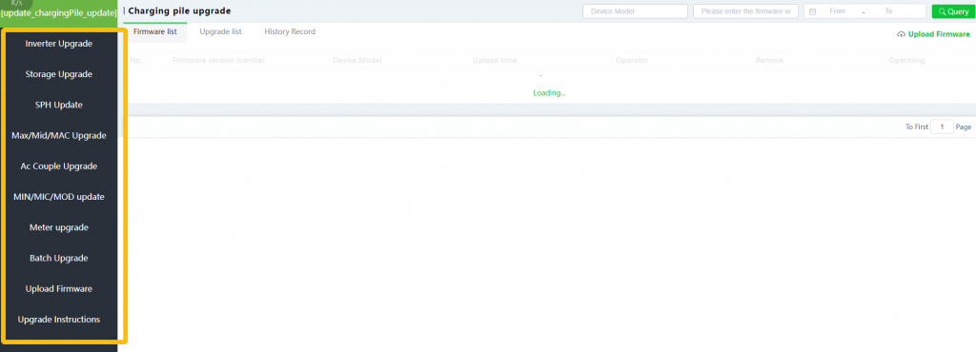
Task: Click the Upload Firmware cloud link
Action: (x=933, y=34)
